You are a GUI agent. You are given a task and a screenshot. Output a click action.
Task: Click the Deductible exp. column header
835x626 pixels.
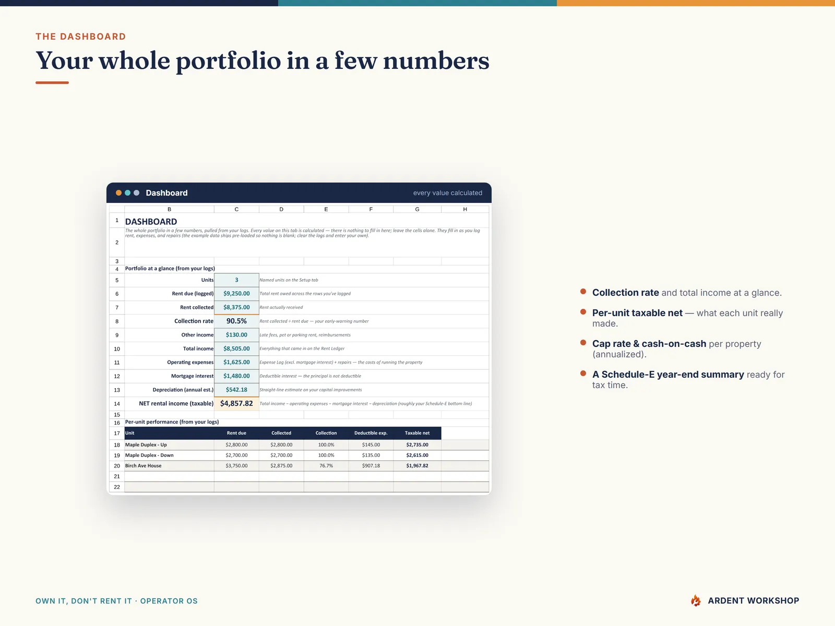click(371, 433)
